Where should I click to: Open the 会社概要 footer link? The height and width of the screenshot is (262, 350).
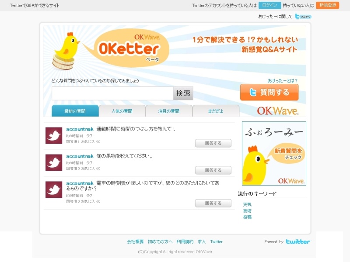point(135,242)
